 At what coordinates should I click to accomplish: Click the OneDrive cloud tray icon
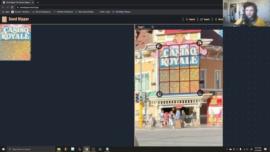pyautogui.click(x=230, y=149)
